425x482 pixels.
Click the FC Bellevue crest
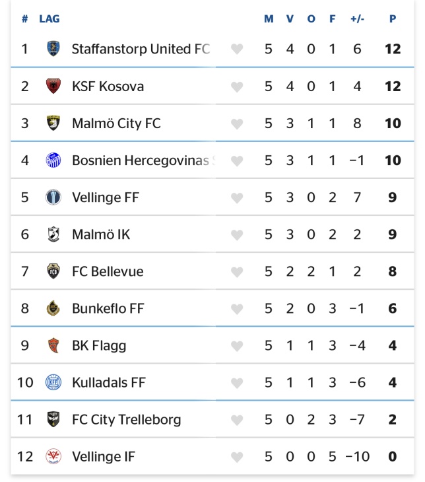[53, 271]
